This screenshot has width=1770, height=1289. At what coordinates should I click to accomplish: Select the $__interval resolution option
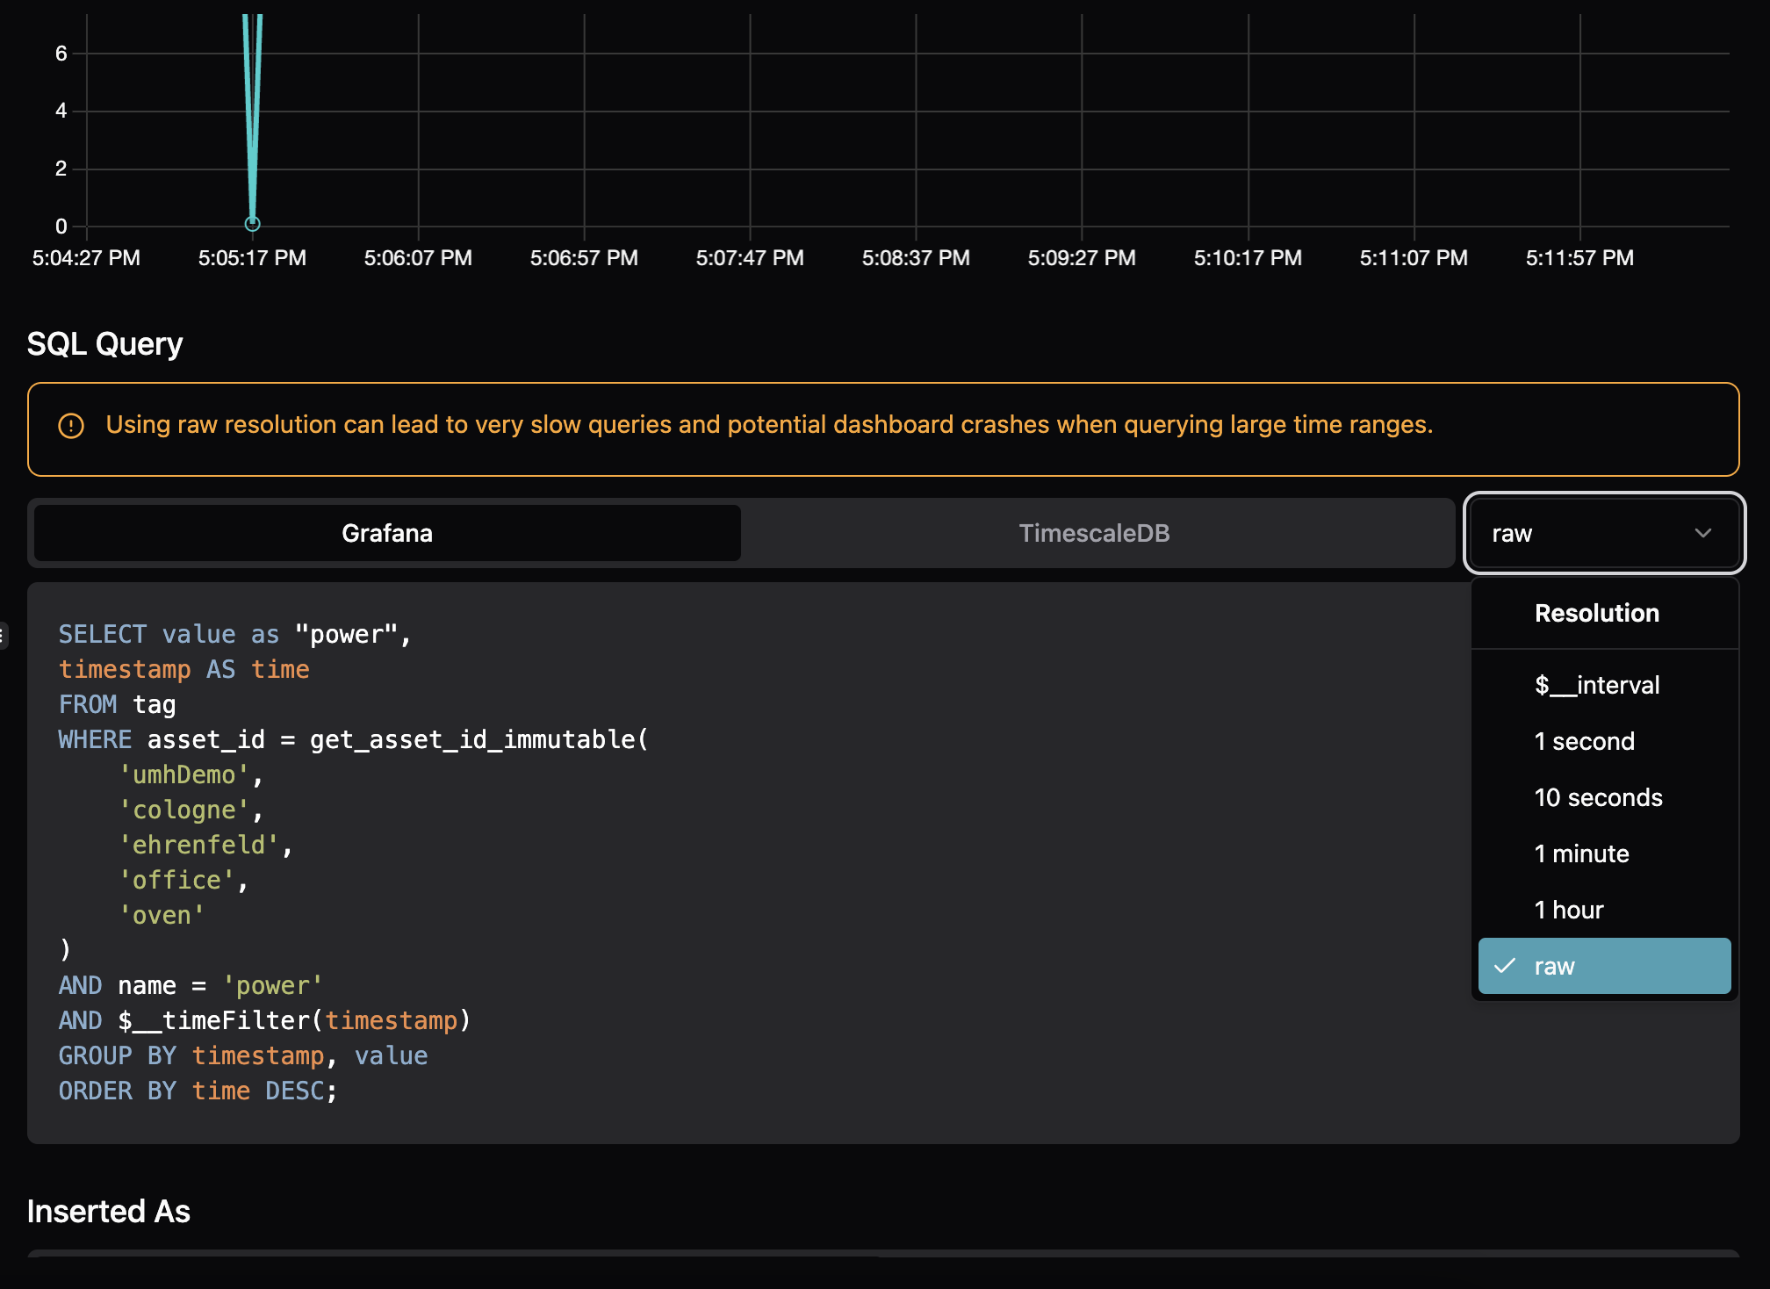coord(1596,685)
